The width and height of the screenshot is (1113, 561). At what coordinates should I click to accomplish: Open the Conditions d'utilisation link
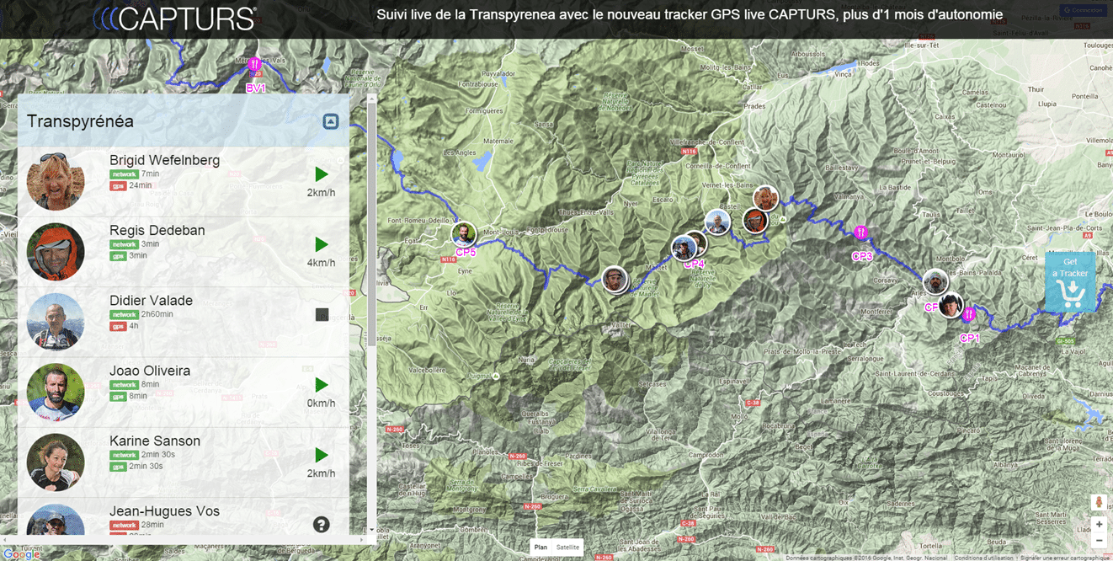(984, 558)
